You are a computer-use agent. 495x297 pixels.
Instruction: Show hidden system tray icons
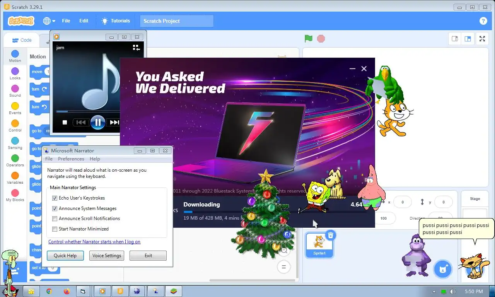click(434, 292)
